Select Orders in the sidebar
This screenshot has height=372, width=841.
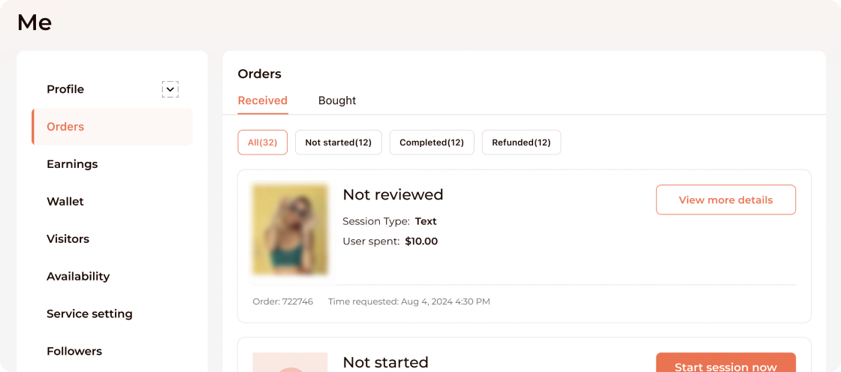(65, 127)
